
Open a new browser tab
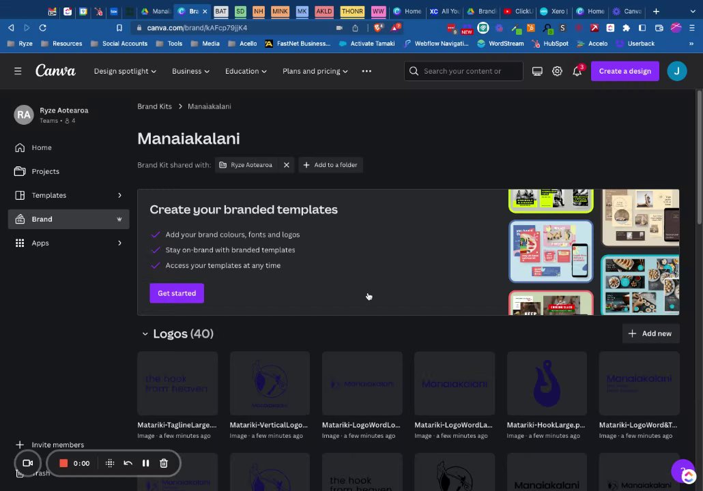click(657, 11)
